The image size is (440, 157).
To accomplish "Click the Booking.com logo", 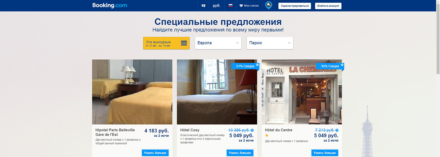I will pyautogui.click(x=110, y=5).
